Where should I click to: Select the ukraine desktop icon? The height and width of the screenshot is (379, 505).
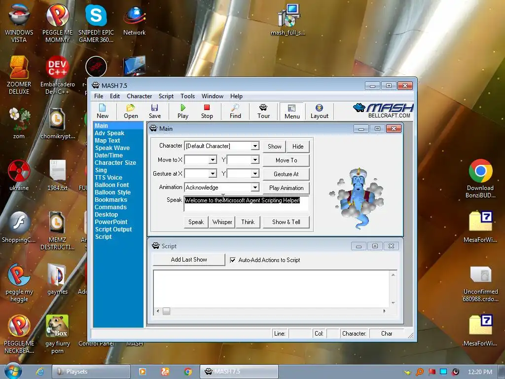point(19,175)
